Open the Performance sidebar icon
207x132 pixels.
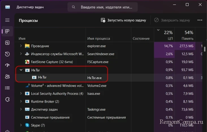coord(7,43)
